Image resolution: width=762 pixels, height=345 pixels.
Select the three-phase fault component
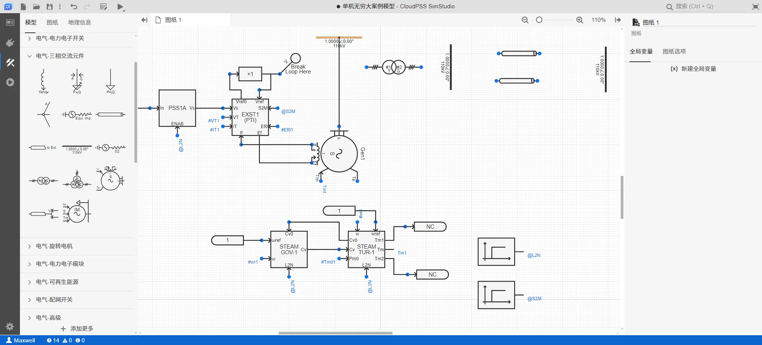click(x=44, y=114)
